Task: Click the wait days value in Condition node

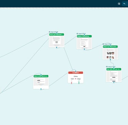Action: pyautogui.click(x=75, y=79)
